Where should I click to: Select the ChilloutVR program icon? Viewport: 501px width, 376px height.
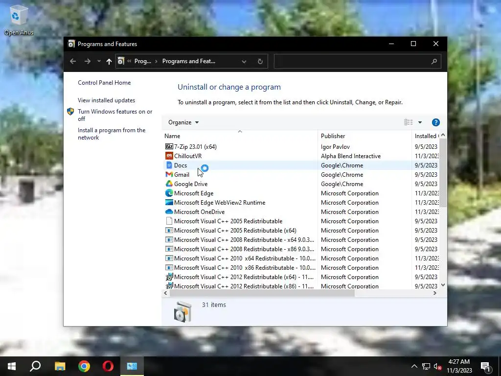coord(169,156)
